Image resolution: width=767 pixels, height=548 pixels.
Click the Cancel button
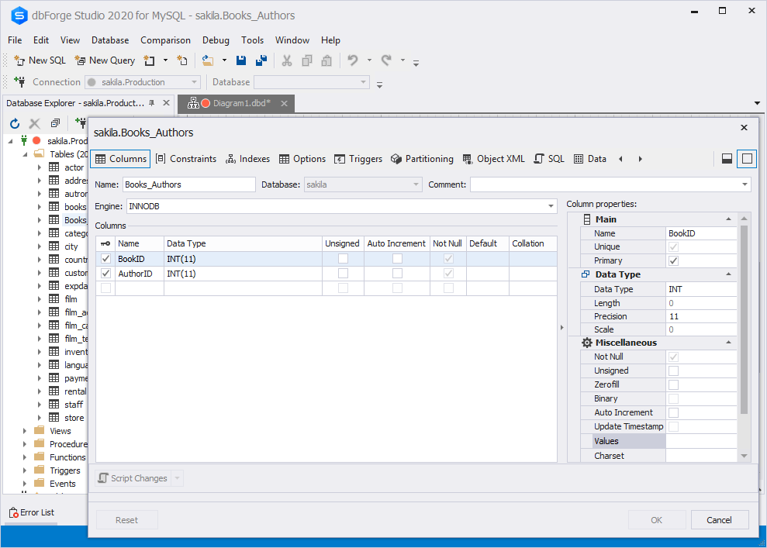click(719, 520)
